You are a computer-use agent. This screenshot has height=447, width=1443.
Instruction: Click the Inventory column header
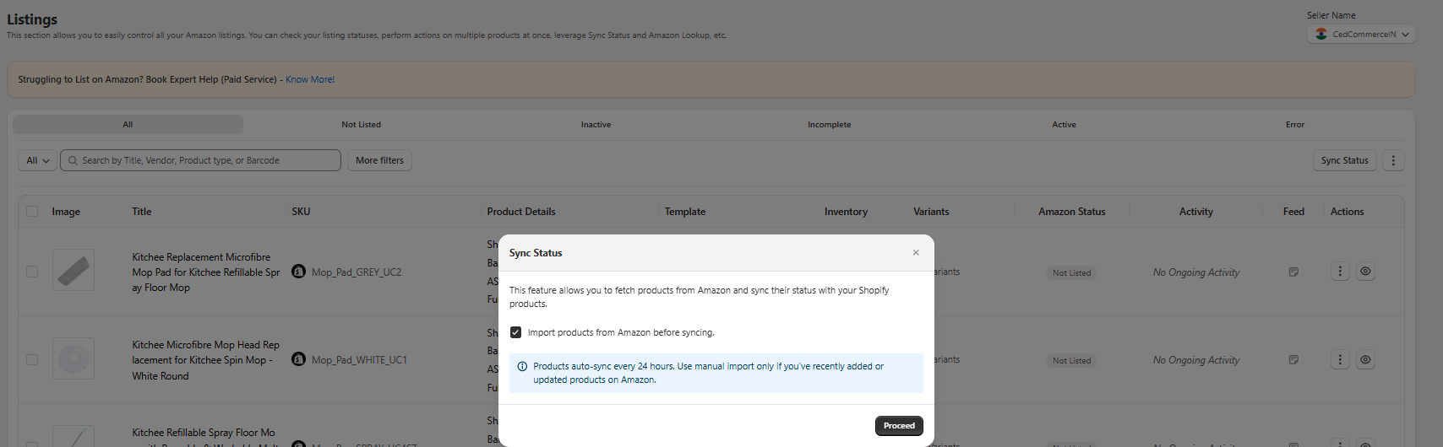[x=846, y=212]
